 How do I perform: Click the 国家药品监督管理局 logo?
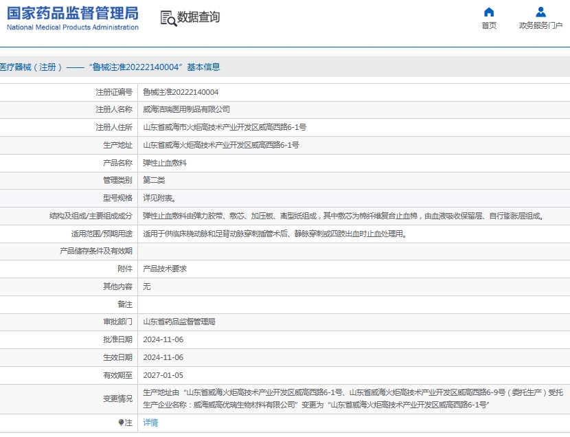73,14
